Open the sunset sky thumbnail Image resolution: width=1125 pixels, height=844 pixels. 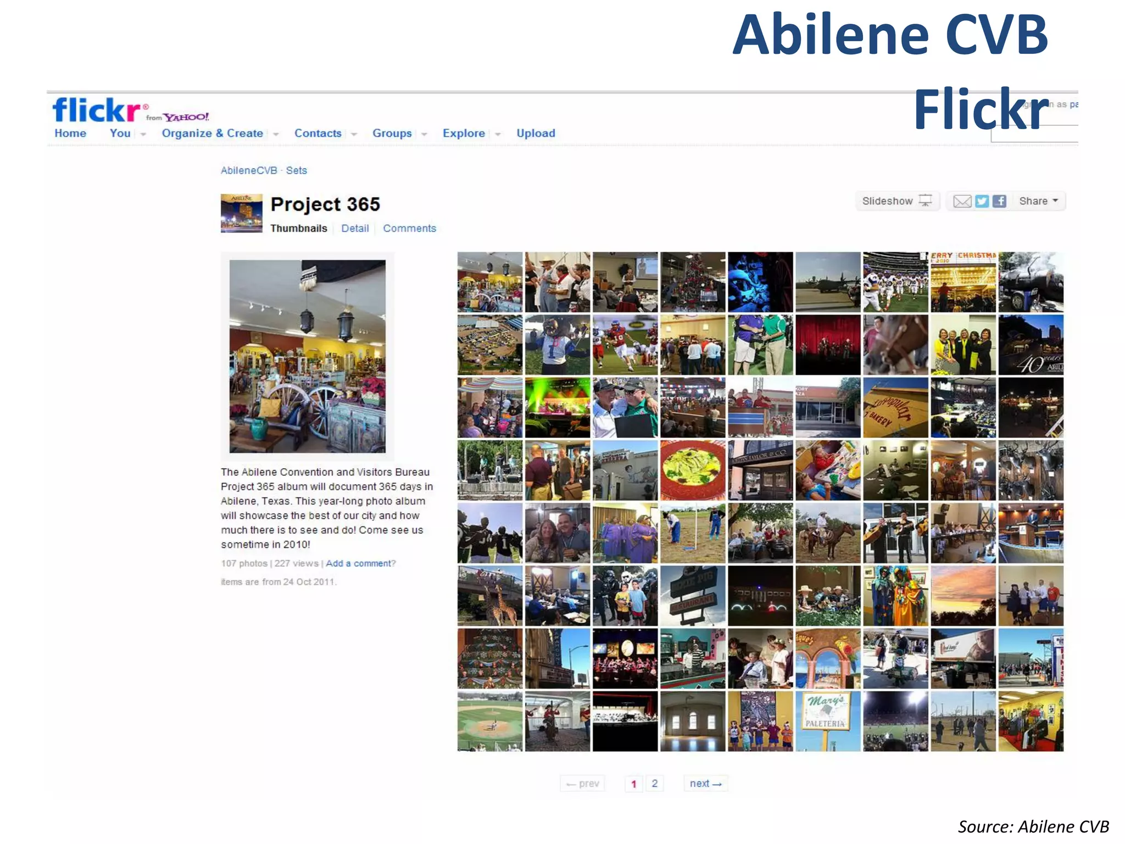pyautogui.click(x=963, y=596)
